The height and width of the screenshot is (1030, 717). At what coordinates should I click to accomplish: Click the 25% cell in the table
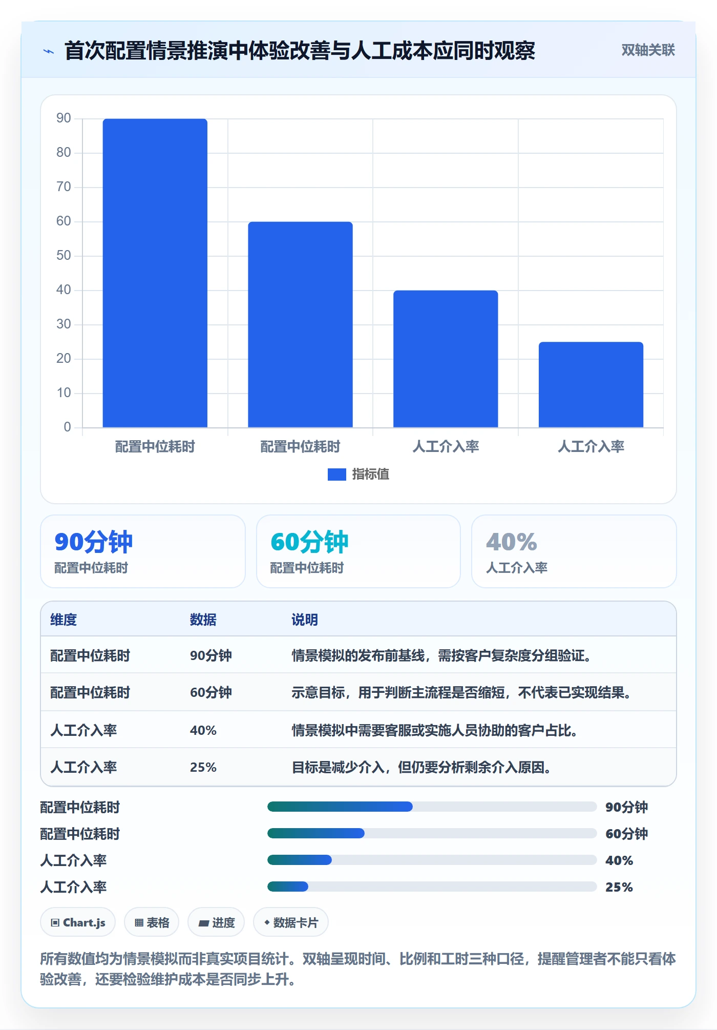(203, 767)
